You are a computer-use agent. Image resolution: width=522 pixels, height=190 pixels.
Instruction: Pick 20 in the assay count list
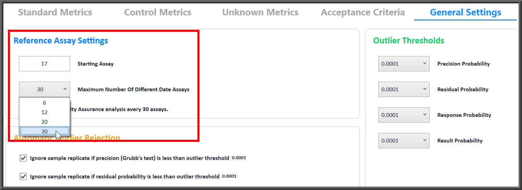coord(44,122)
